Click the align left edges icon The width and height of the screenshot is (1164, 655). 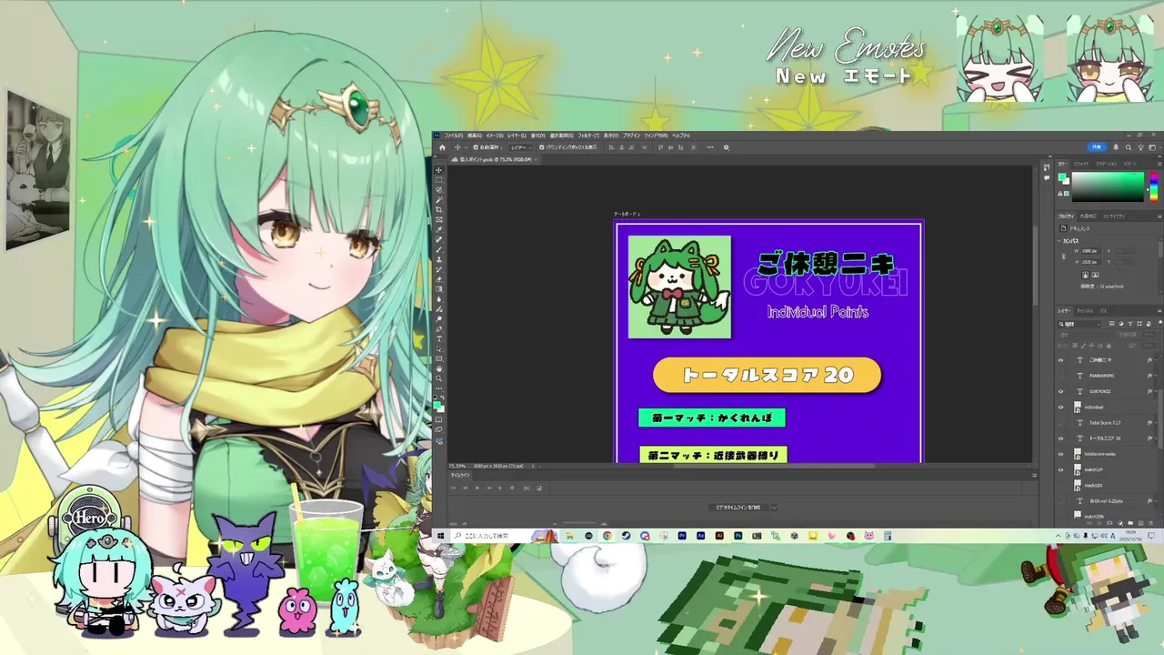[x=611, y=147]
